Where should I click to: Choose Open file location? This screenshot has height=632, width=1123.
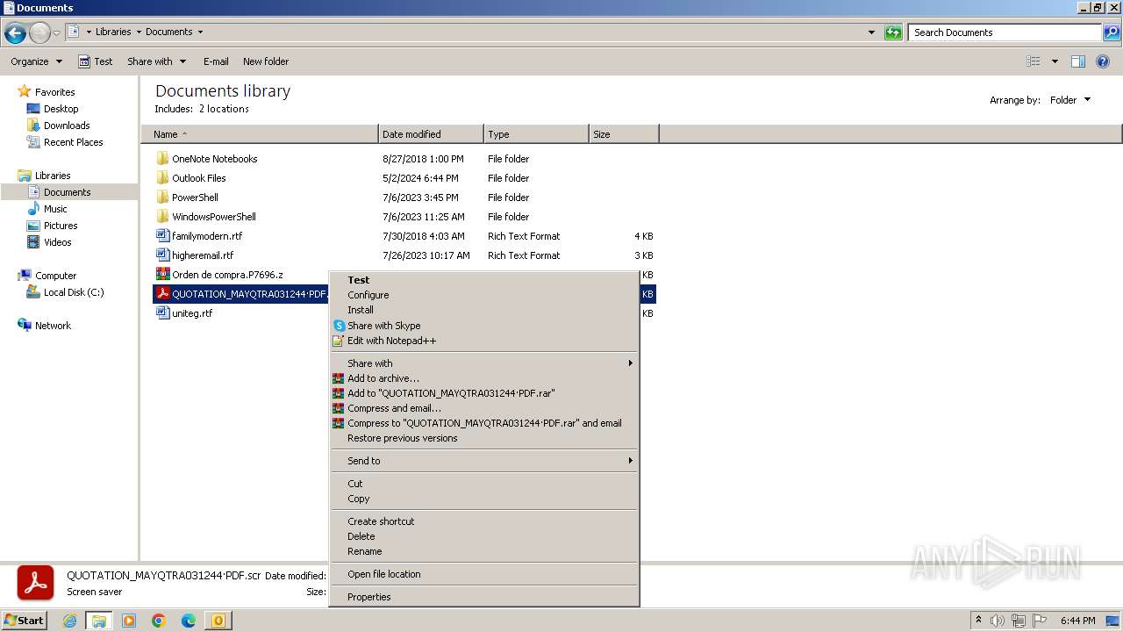(483, 574)
